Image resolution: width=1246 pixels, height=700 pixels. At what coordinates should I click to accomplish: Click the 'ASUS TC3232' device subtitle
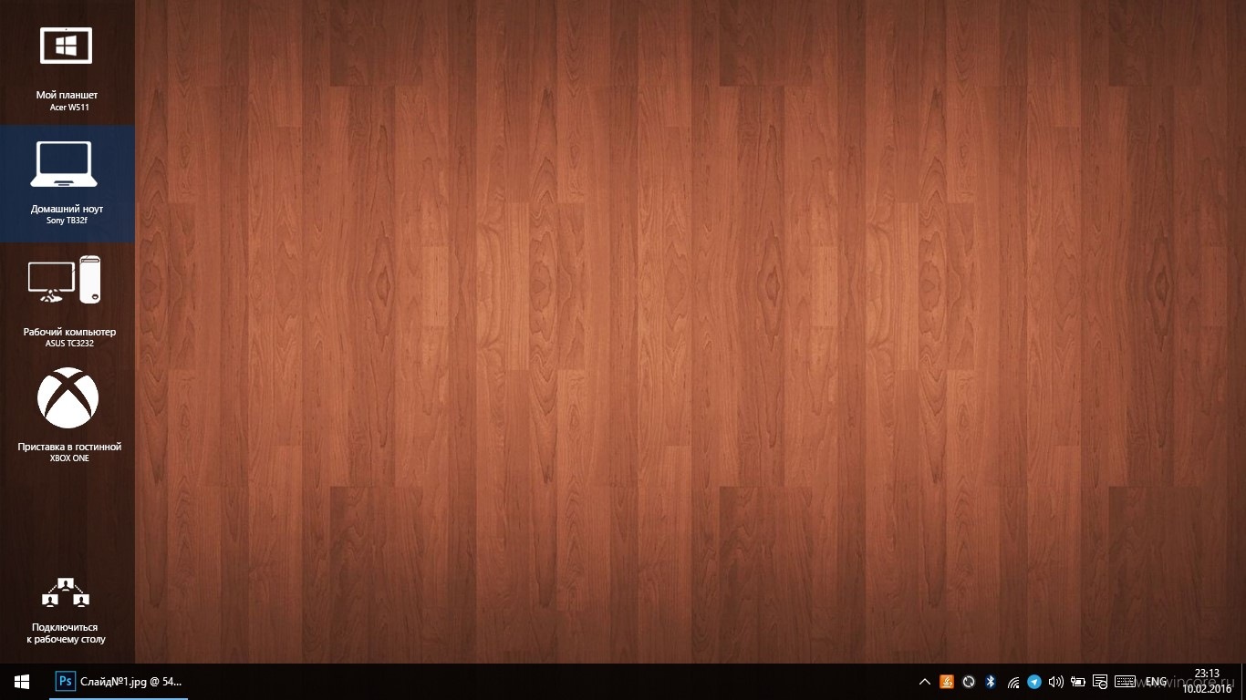point(69,344)
